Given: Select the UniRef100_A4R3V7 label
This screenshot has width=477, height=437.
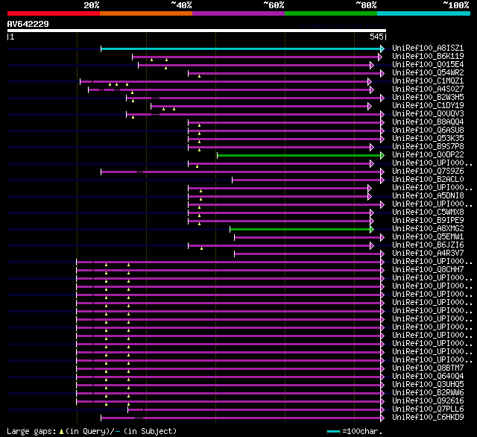Looking at the screenshot, I should coord(428,254).
